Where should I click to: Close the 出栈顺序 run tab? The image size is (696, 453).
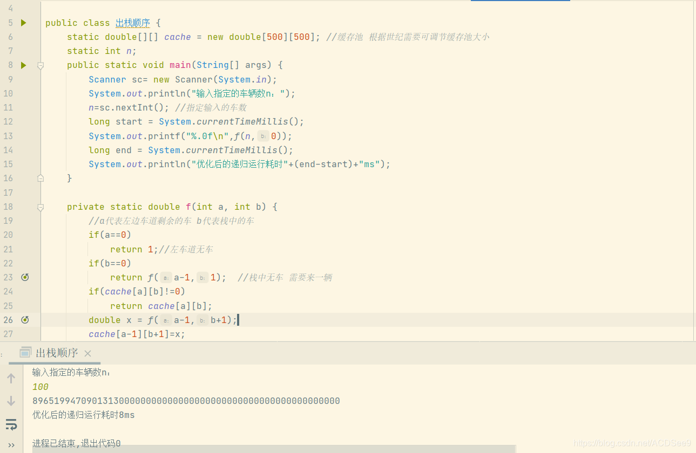click(x=88, y=353)
